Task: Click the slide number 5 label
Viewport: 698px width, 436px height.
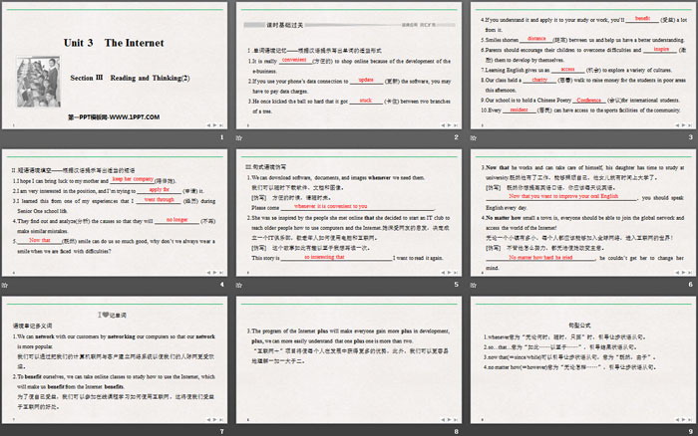Action: [457, 284]
